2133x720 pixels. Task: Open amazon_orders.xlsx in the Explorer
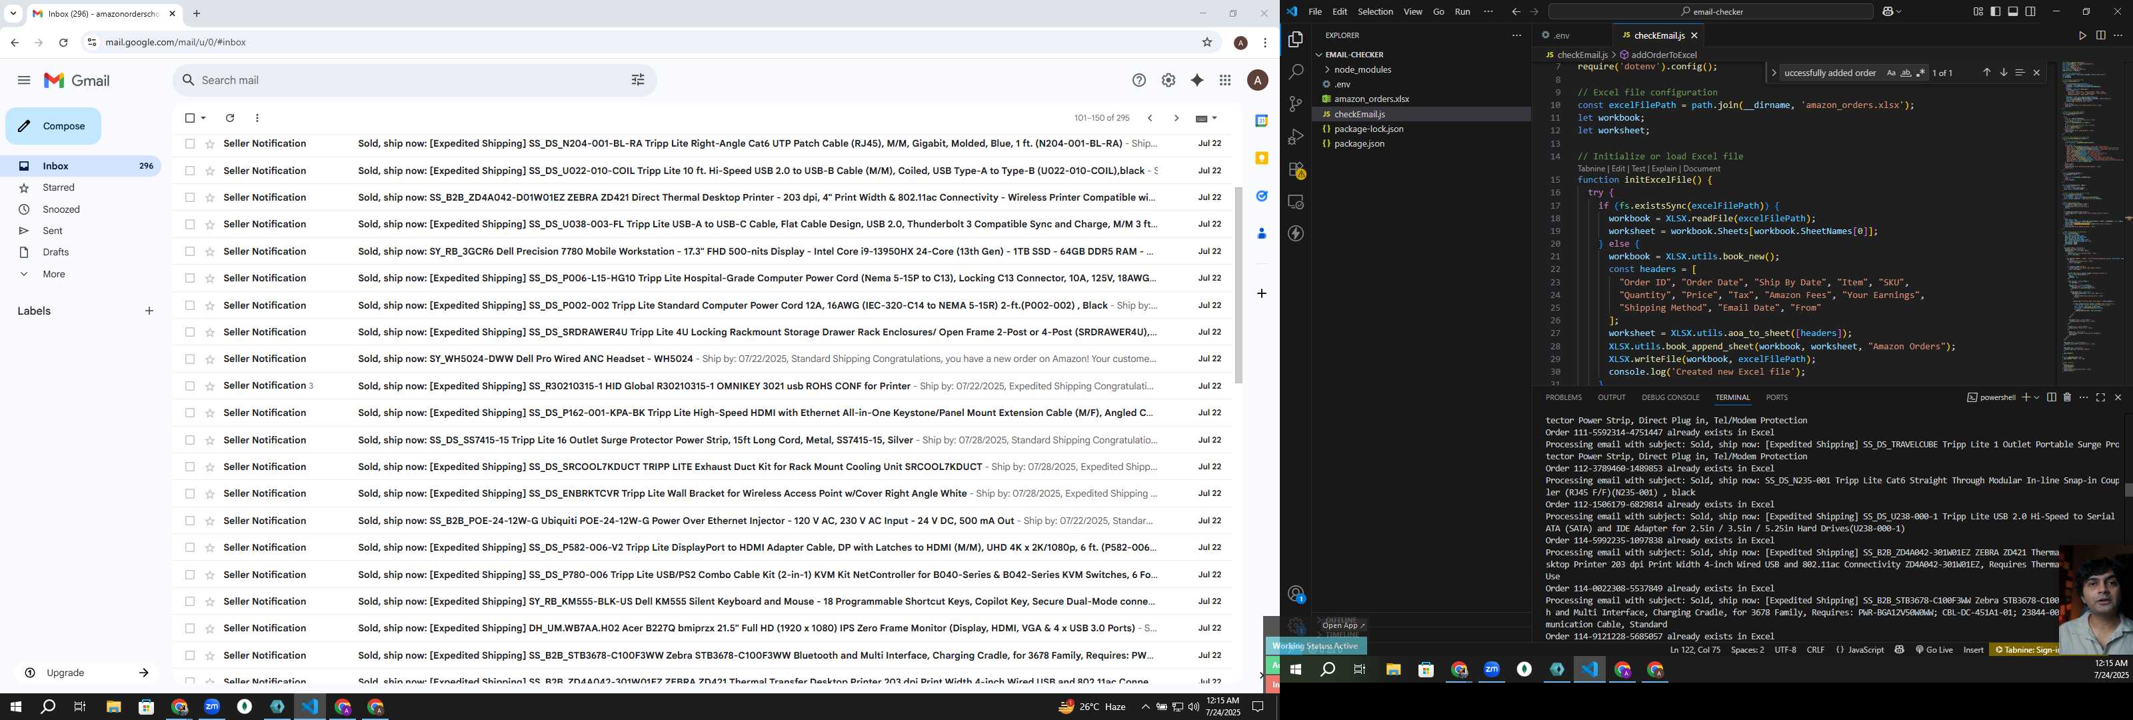[1371, 99]
